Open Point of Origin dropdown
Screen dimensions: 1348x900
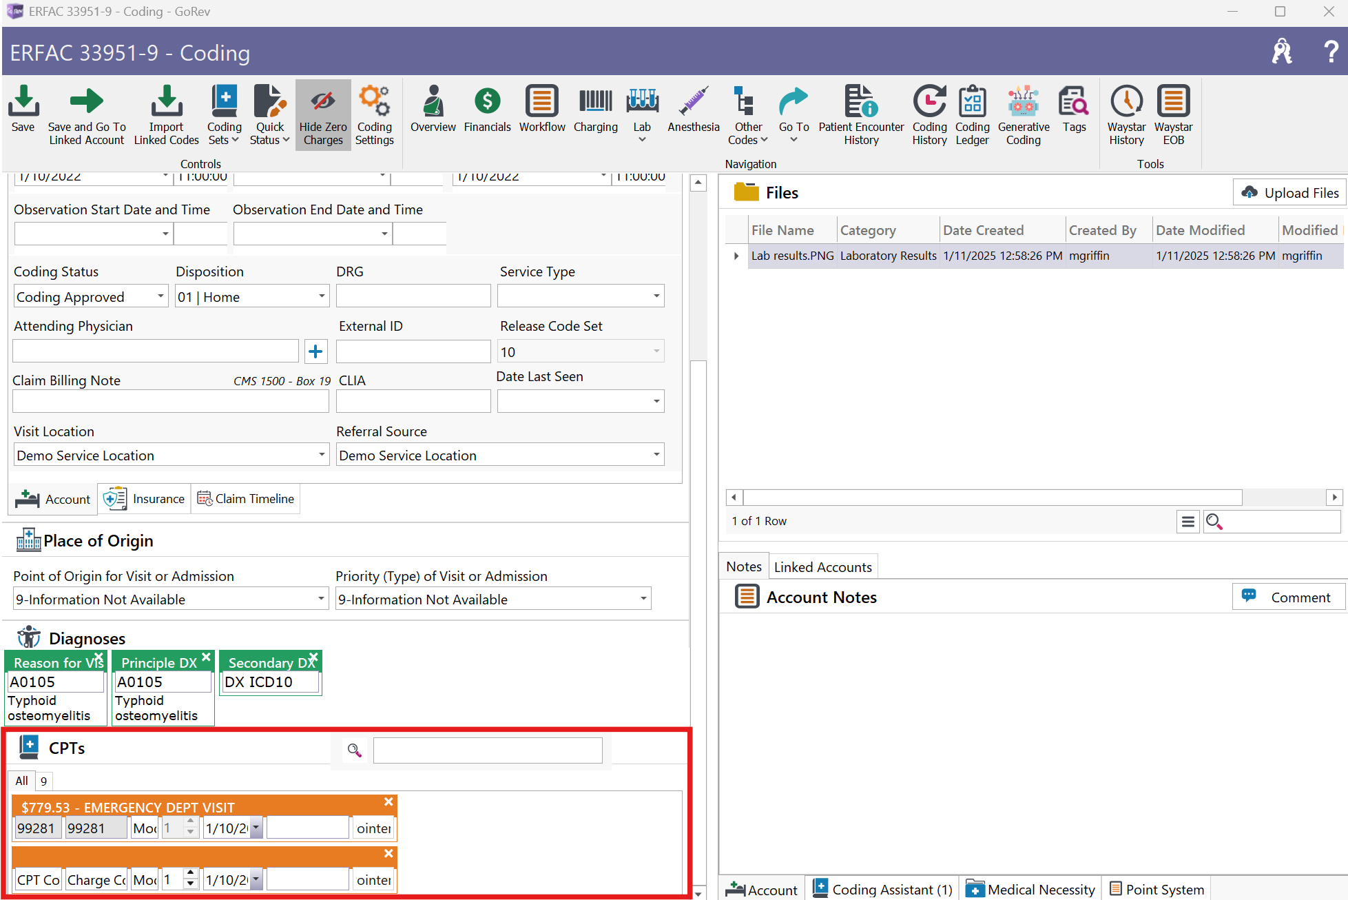click(x=321, y=599)
